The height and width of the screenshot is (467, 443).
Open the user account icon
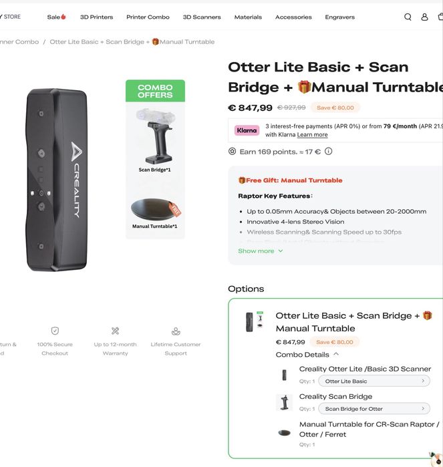point(424,17)
